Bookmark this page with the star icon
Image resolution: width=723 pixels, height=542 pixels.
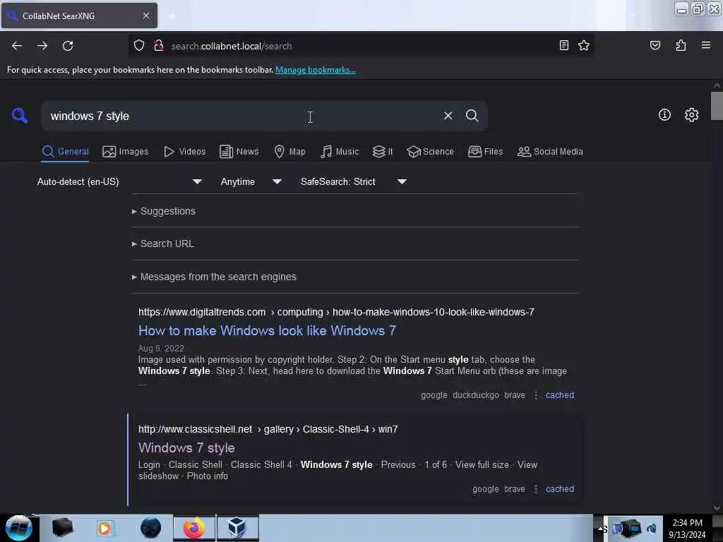[x=584, y=45]
